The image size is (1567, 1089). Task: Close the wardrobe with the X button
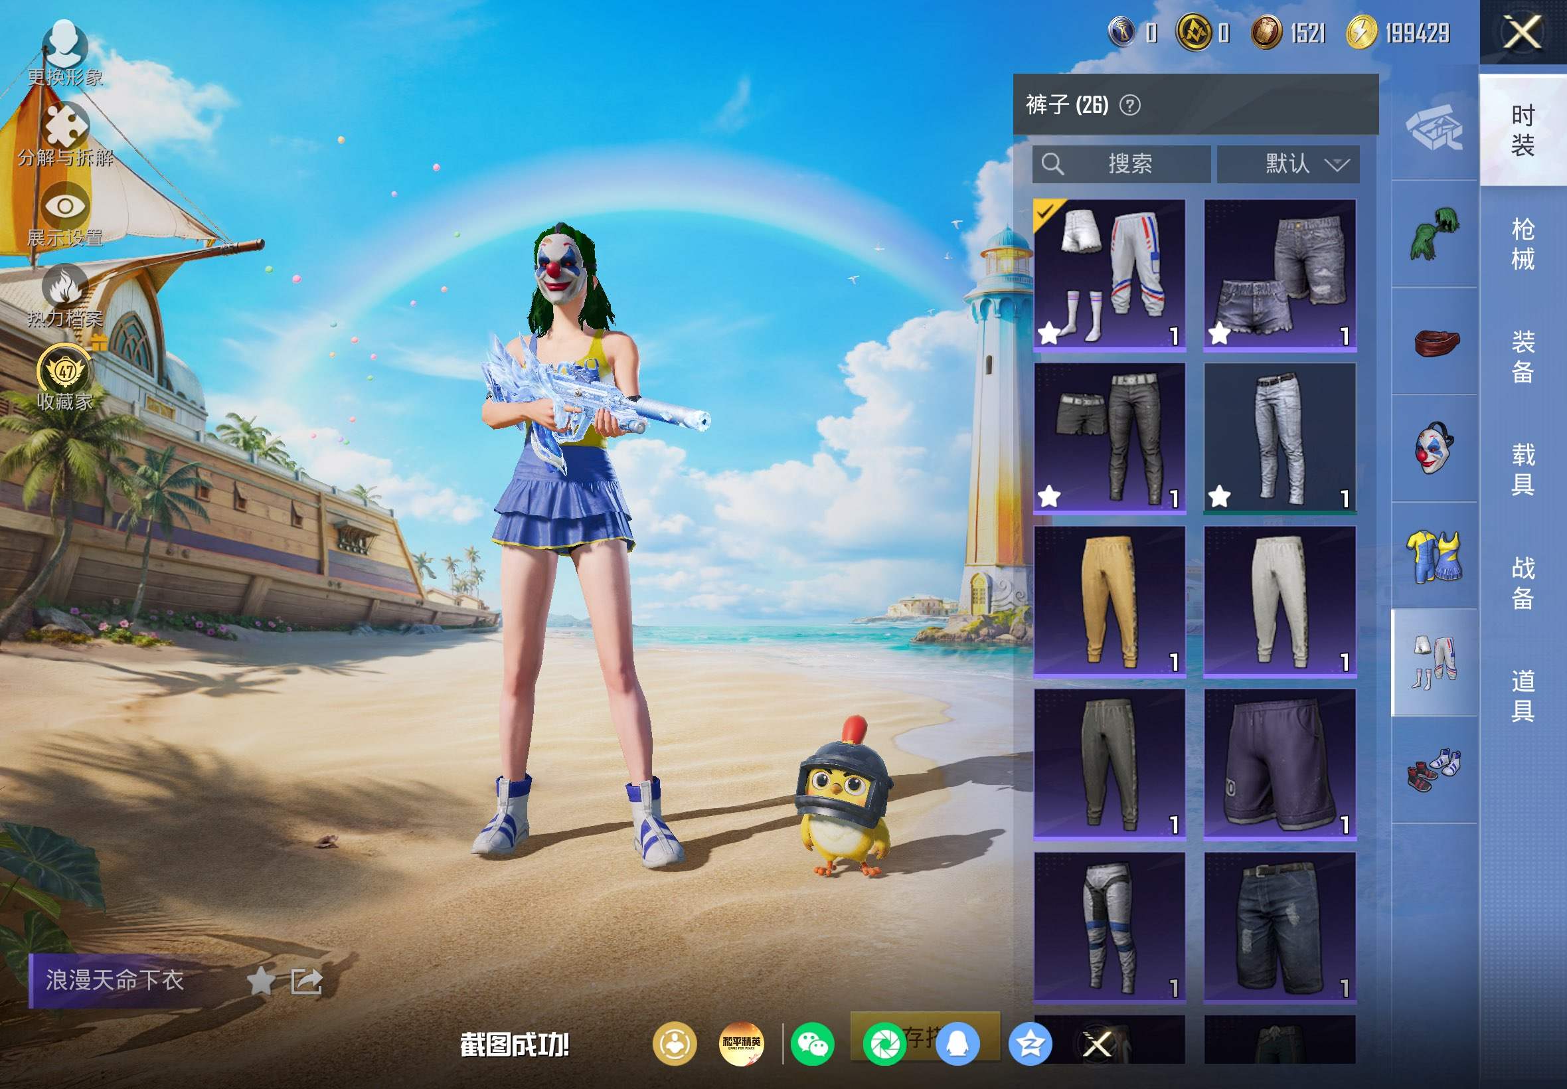[x=1523, y=32]
